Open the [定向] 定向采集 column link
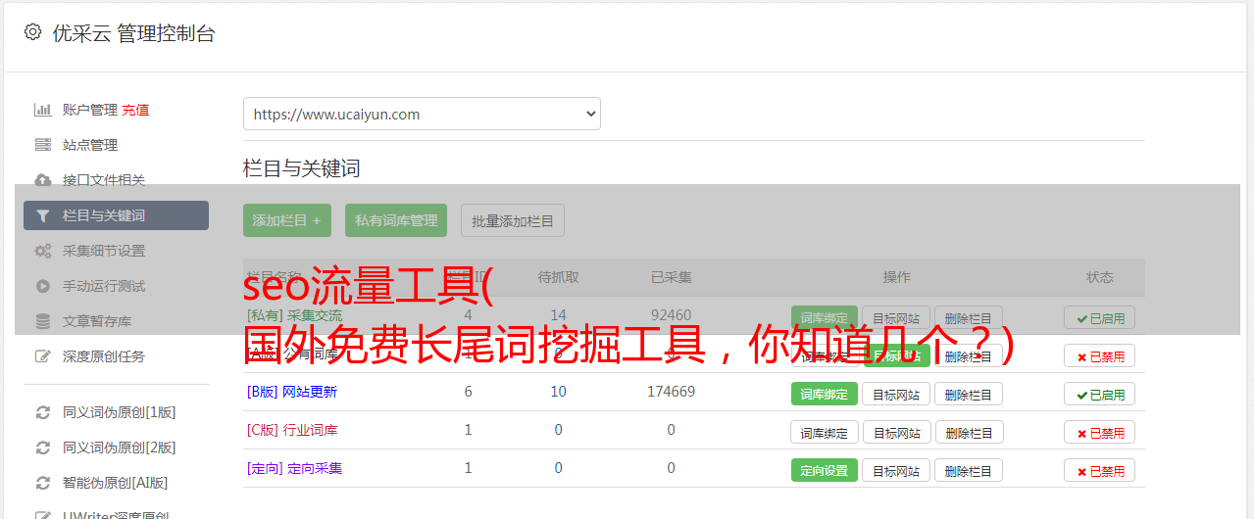The width and height of the screenshot is (1254, 519). [x=294, y=468]
